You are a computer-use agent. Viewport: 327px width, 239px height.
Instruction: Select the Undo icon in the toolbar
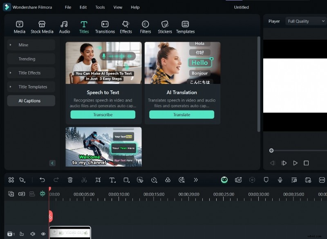(x=43, y=180)
